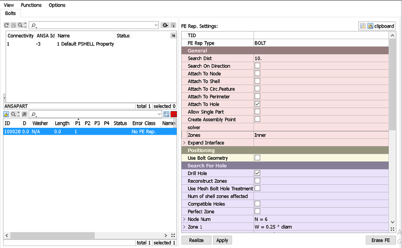Click the copy settings icon left of clipboard
Image resolution: width=402 pixels, height=248 pixels.
tap(363, 26)
